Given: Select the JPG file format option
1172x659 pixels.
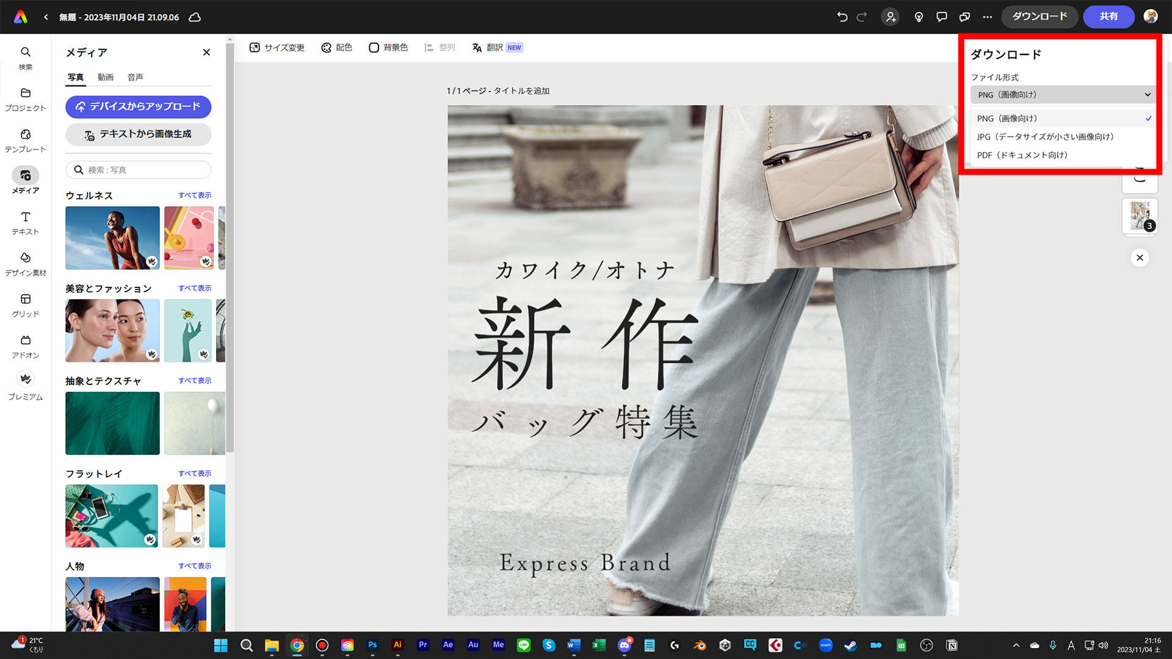Looking at the screenshot, I should point(1045,137).
